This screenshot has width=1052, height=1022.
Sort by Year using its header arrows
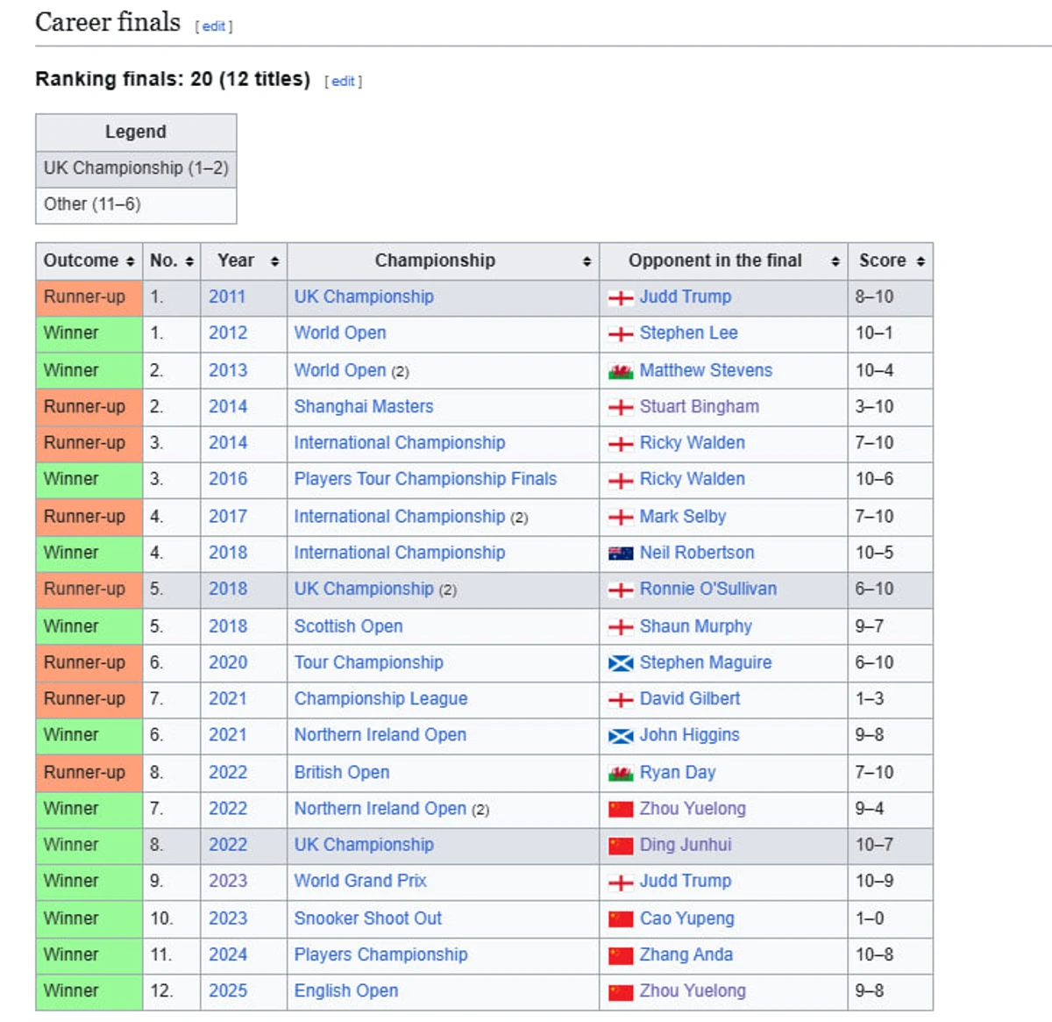click(274, 261)
